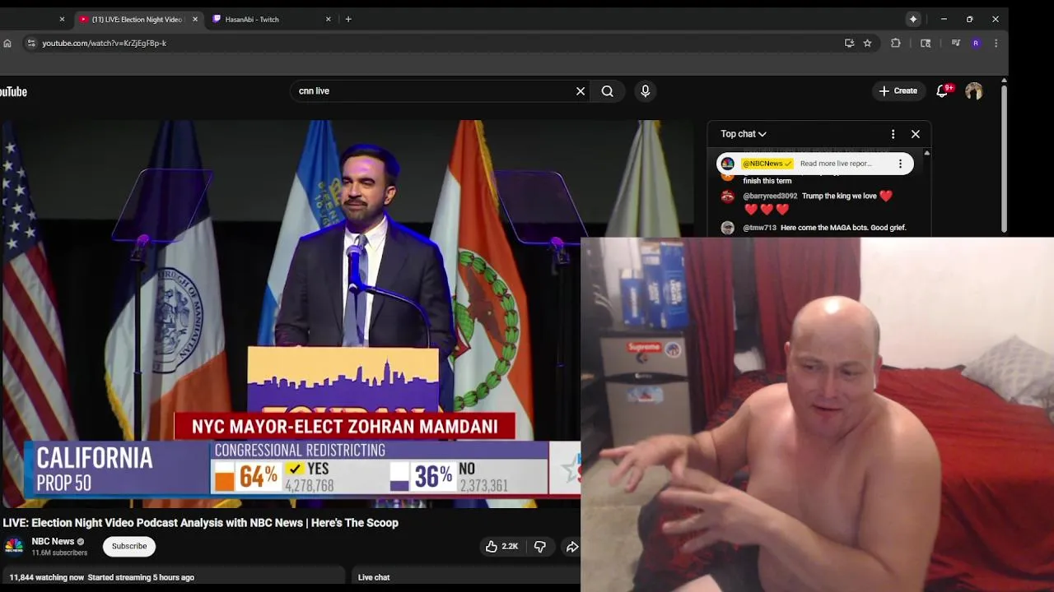The width and height of the screenshot is (1054, 592).
Task: Expand the Top chat dropdown
Action: click(744, 134)
